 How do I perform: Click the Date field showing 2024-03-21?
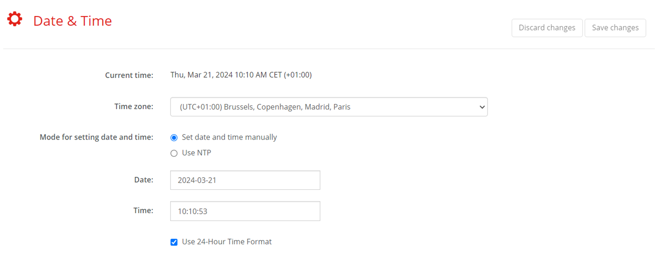245,180
